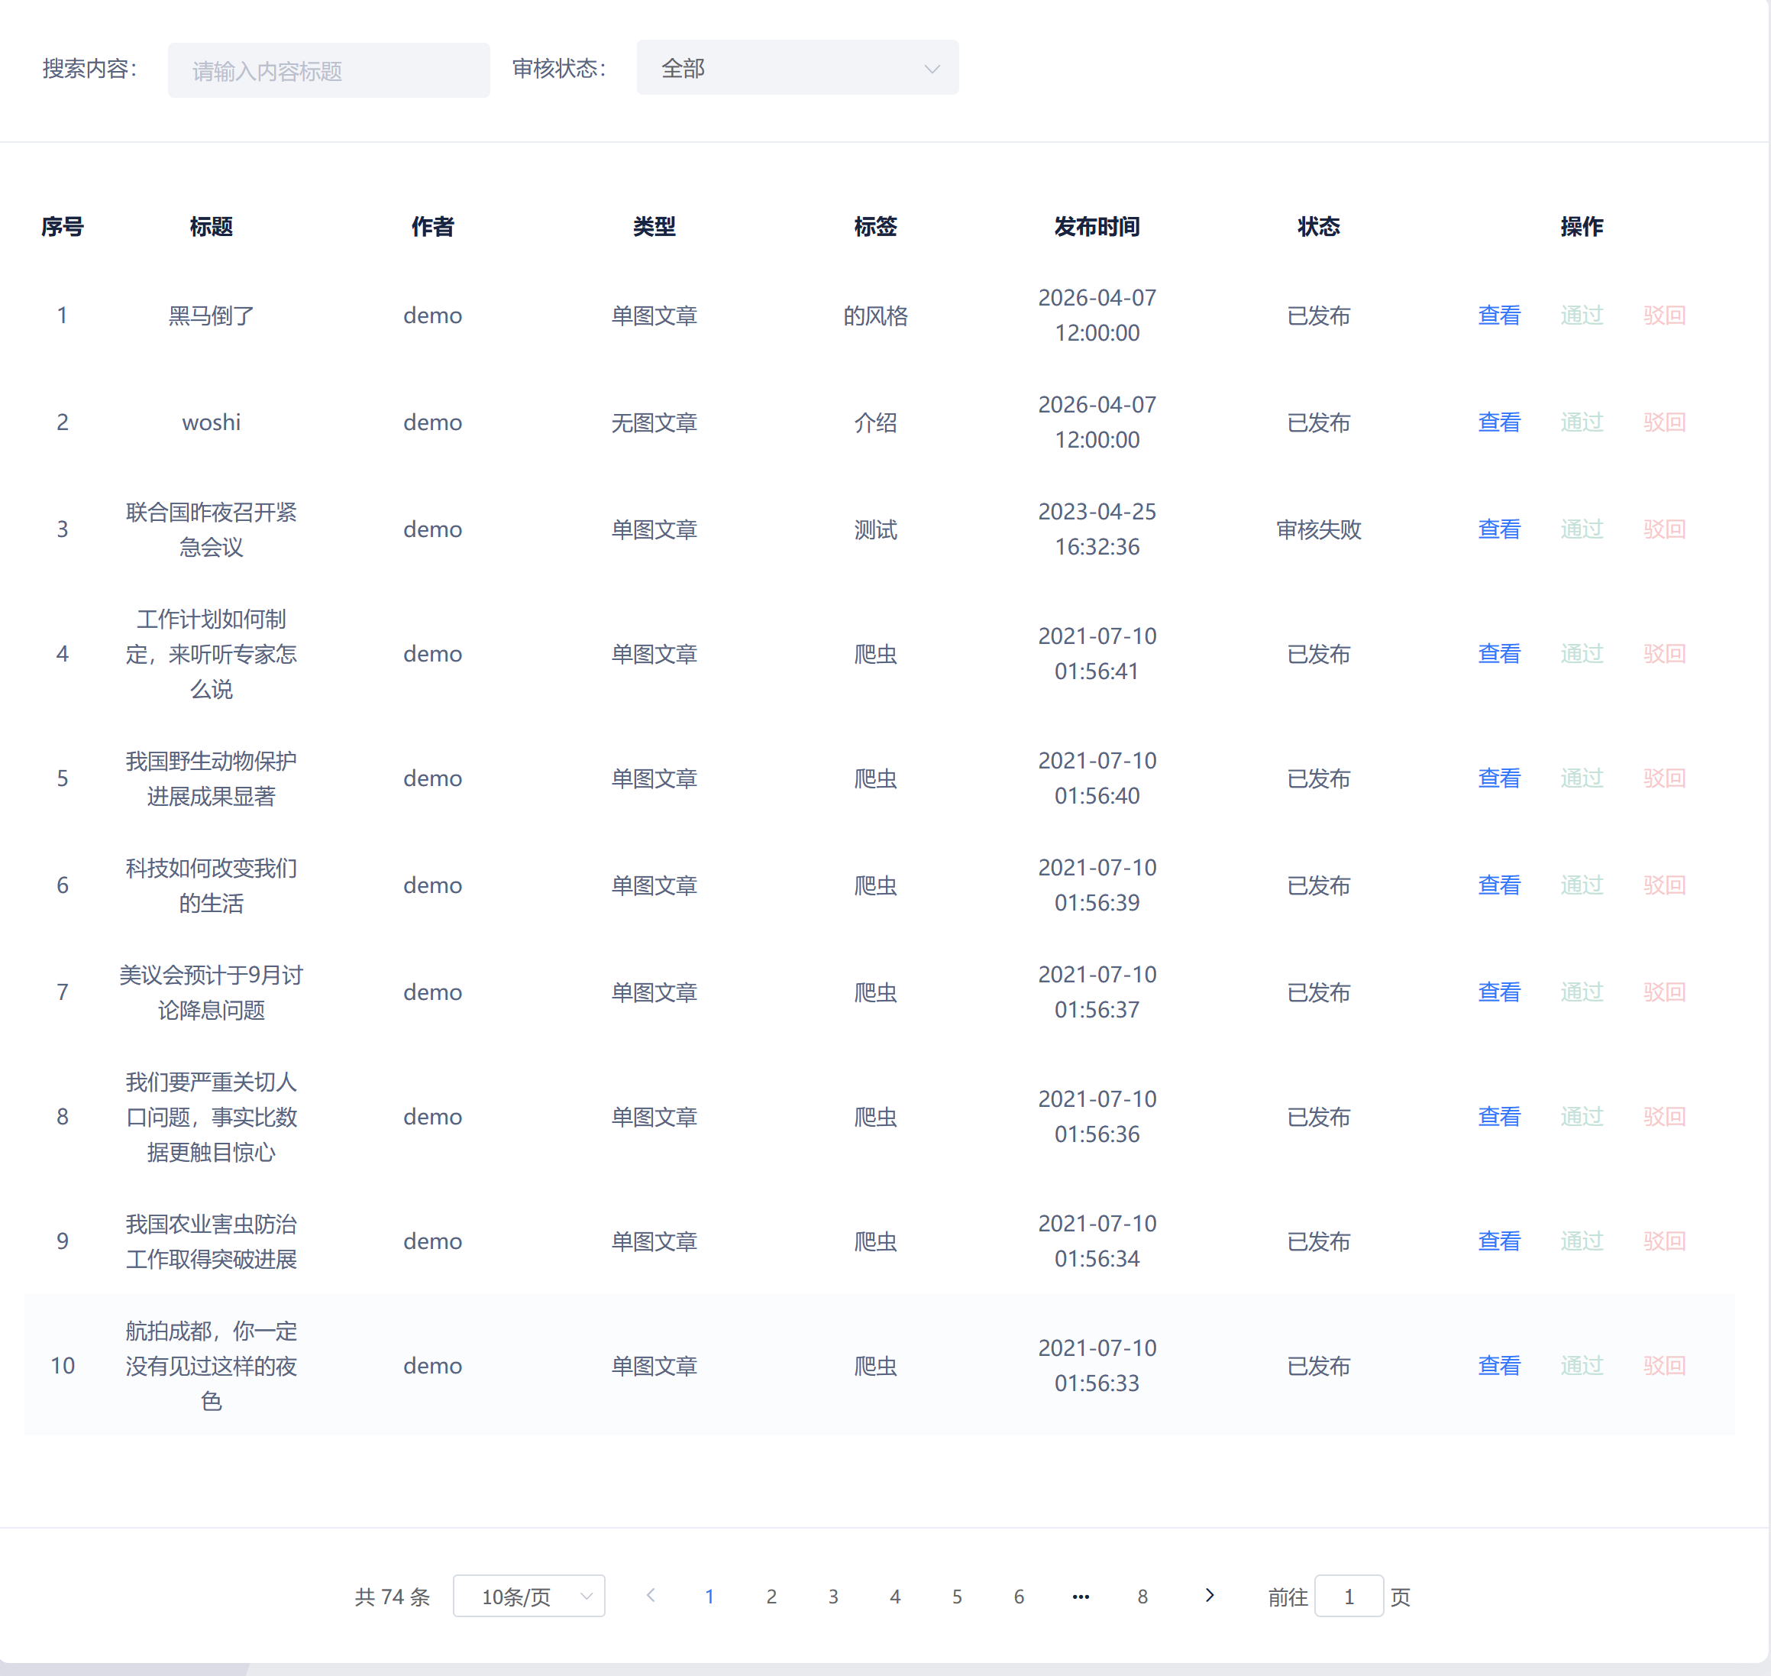1771x1676 pixels.
Task: Click the ellipsis to jump more pages
Action: [1081, 1597]
